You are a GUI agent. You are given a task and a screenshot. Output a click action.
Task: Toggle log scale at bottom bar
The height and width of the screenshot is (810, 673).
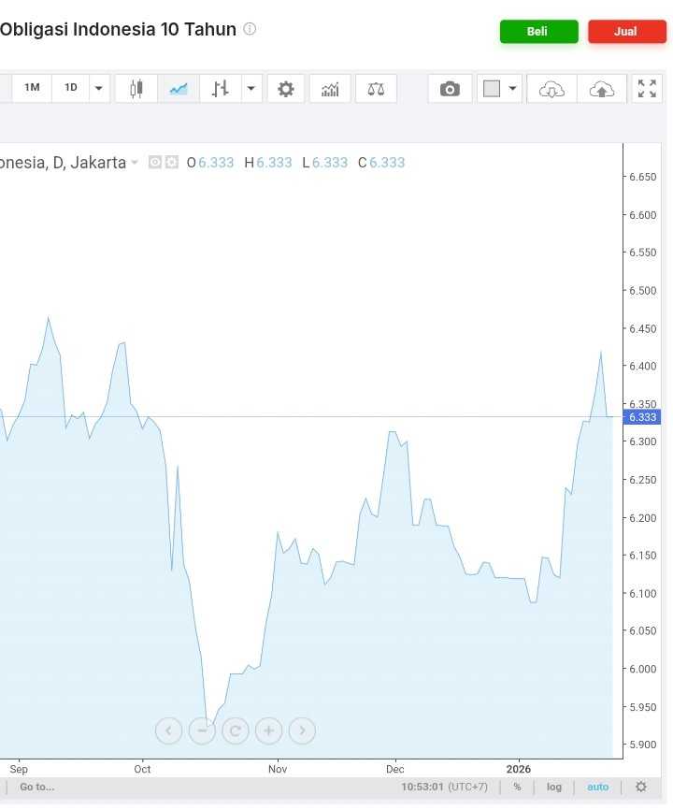coord(553,787)
